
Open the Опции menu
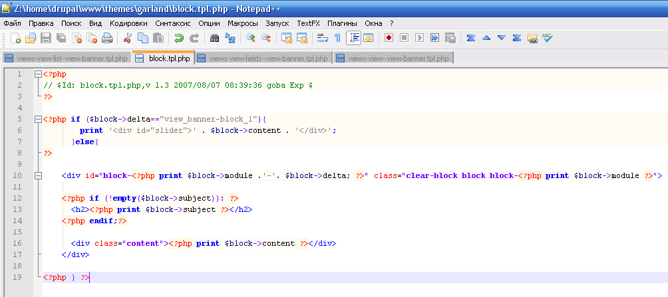(209, 23)
